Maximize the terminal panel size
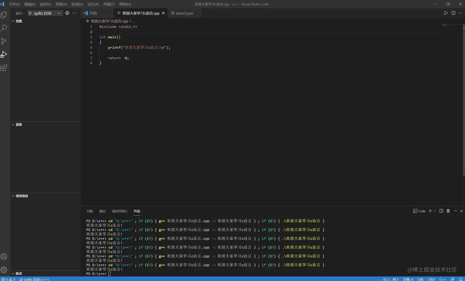This screenshot has height=281, width=465. pyautogui.click(x=455, y=211)
